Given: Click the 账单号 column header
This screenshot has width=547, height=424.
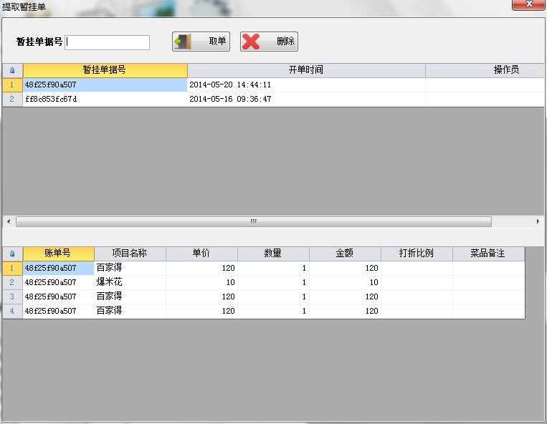Looking at the screenshot, I should pos(59,254).
